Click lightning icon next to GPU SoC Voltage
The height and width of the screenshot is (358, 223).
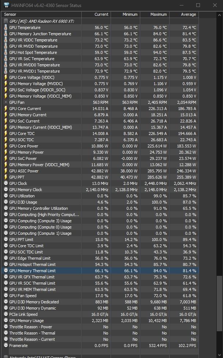tap(6, 90)
